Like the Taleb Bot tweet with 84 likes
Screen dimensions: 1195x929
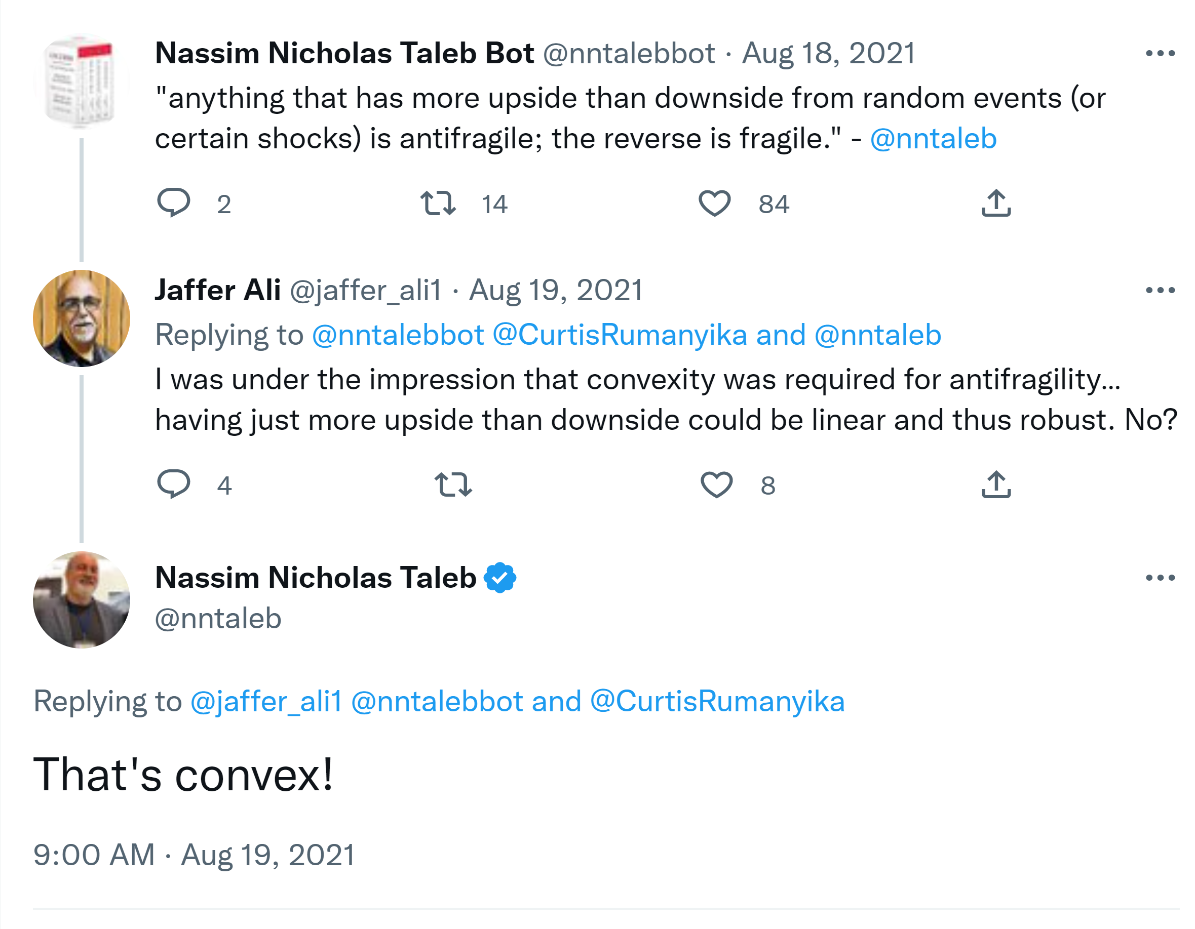pos(715,203)
